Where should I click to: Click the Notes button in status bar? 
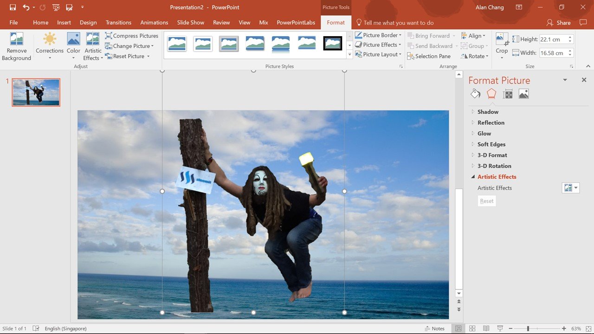434,328
